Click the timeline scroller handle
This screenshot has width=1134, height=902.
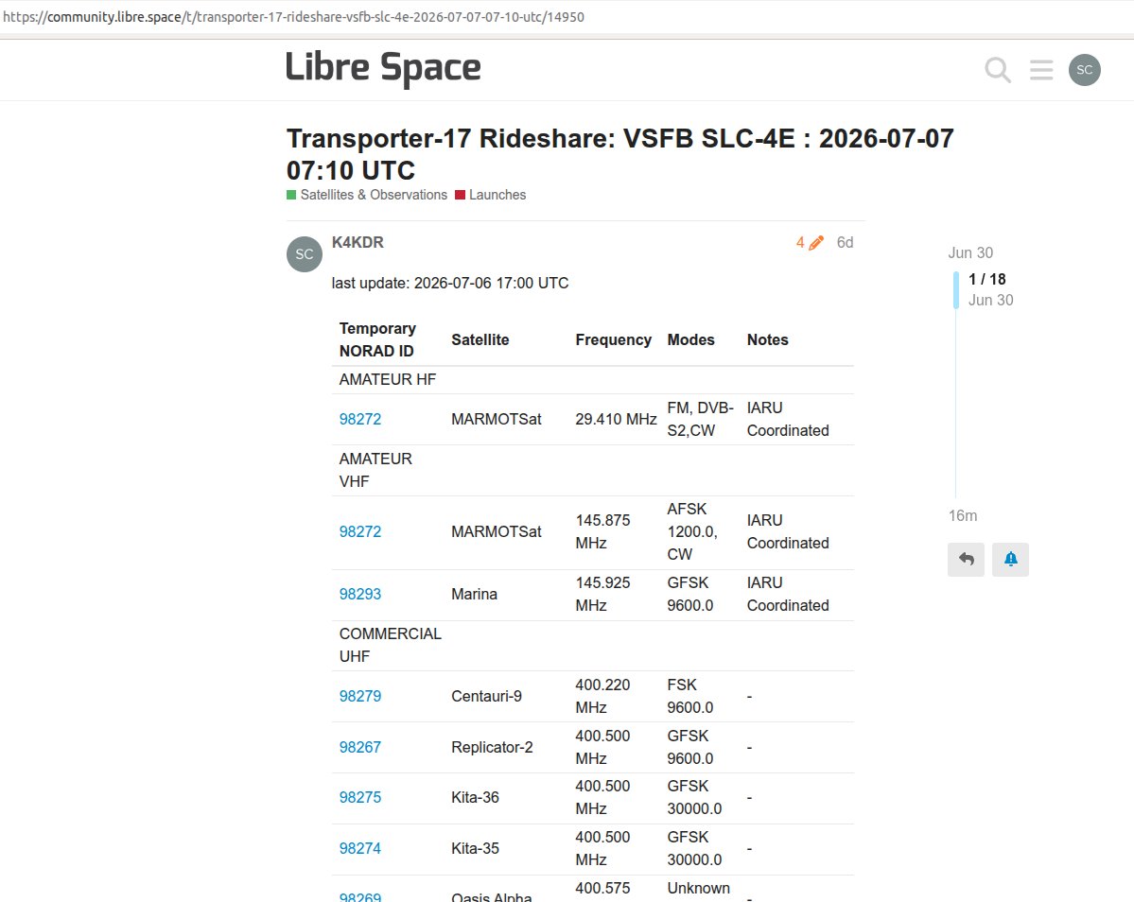[955, 290]
